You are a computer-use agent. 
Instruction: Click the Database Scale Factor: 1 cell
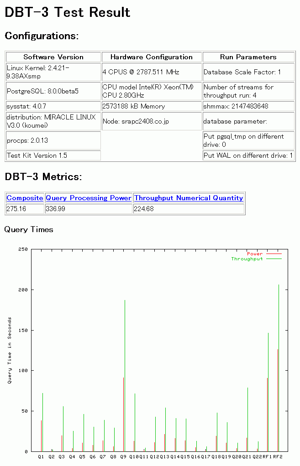242,72
